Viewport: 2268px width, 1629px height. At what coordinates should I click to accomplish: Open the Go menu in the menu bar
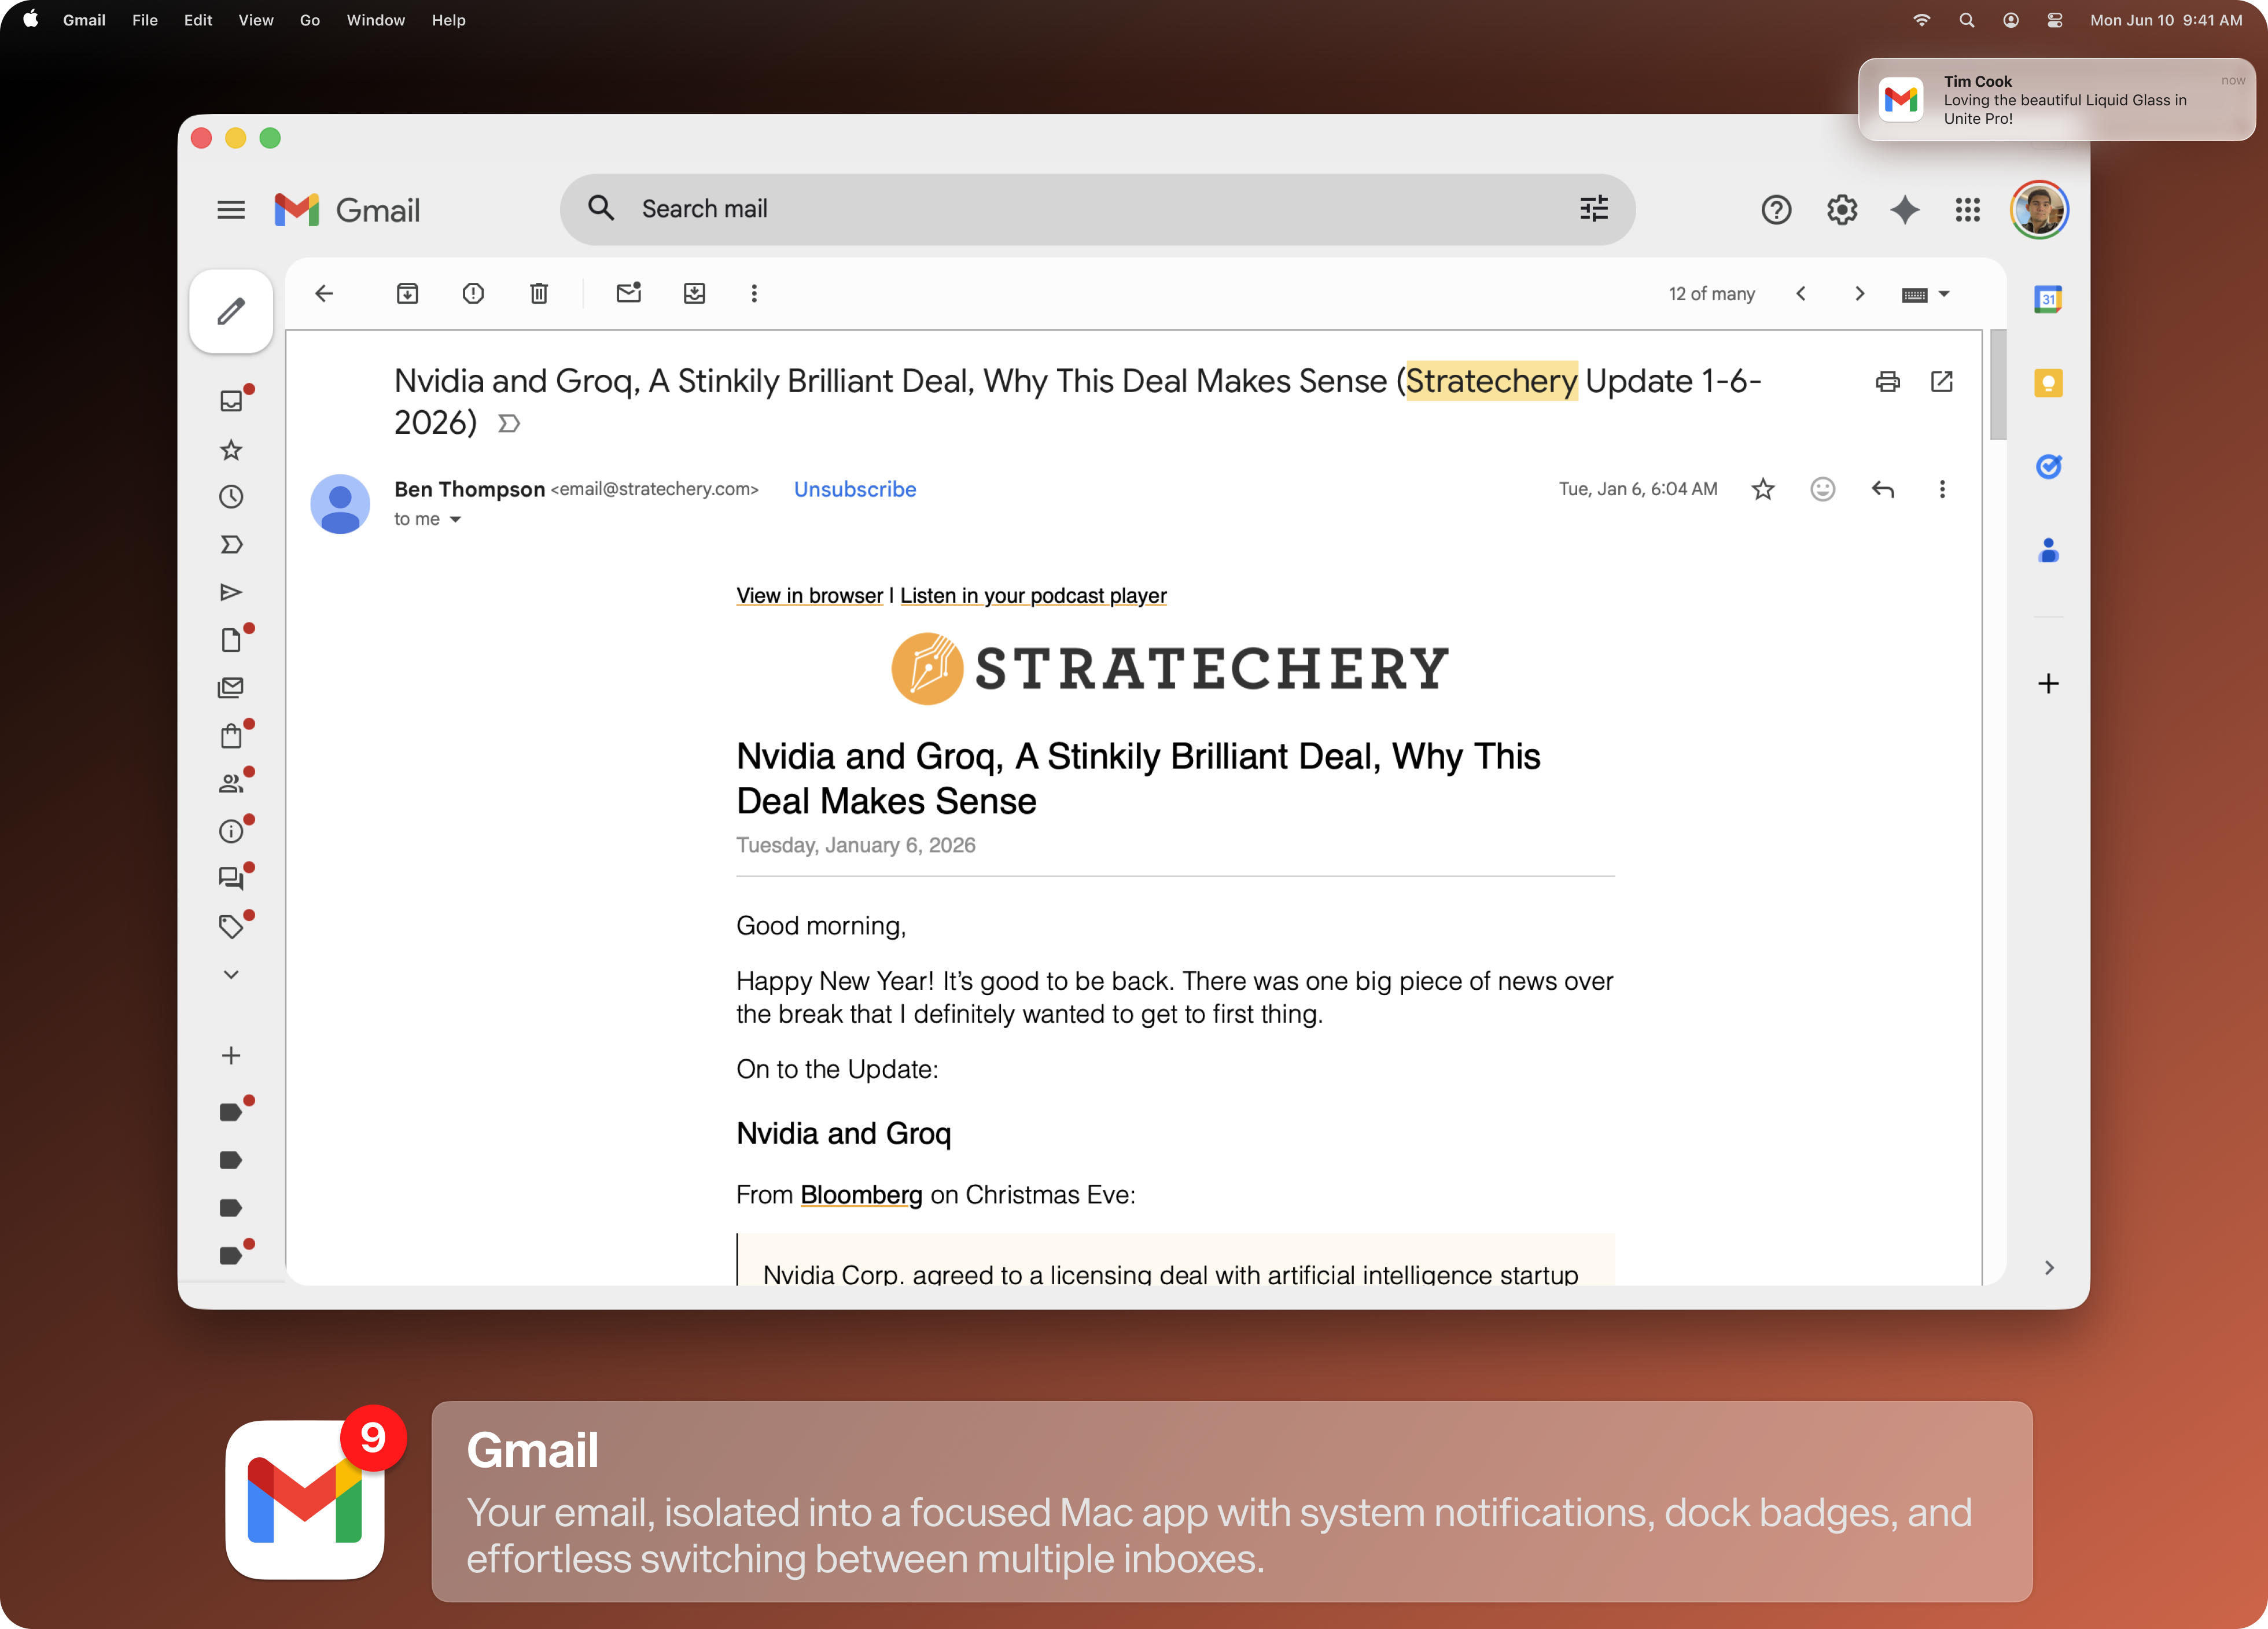coord(309,20)
